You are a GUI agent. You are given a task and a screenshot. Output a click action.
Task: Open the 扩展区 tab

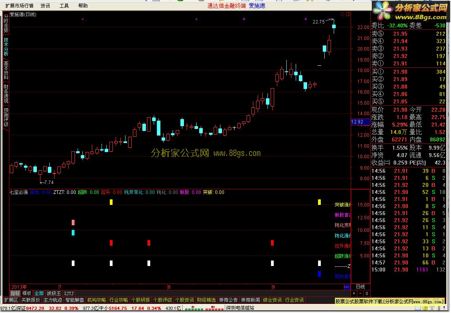coord(11,300)
